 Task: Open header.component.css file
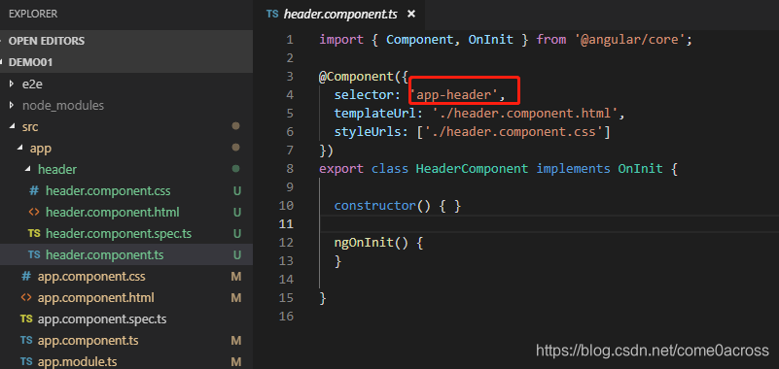(108, 191)
